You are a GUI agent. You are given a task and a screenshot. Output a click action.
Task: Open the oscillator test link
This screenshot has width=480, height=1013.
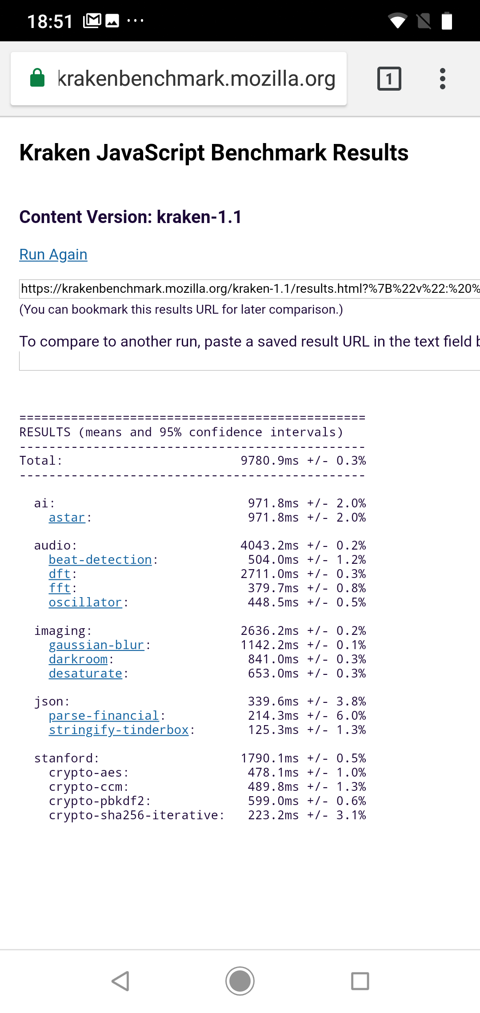click(85, 602)
